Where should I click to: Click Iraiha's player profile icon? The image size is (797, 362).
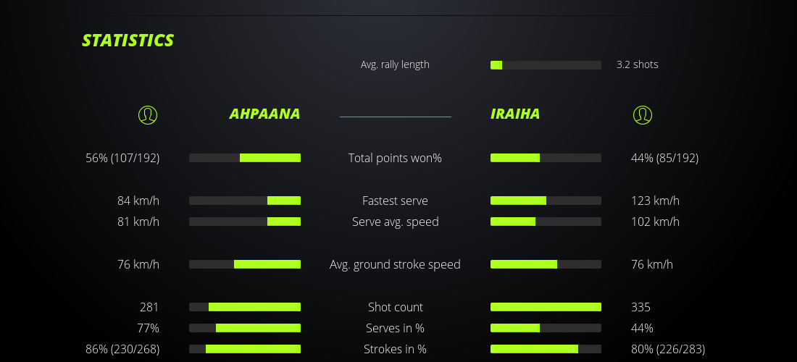(642, 114)
